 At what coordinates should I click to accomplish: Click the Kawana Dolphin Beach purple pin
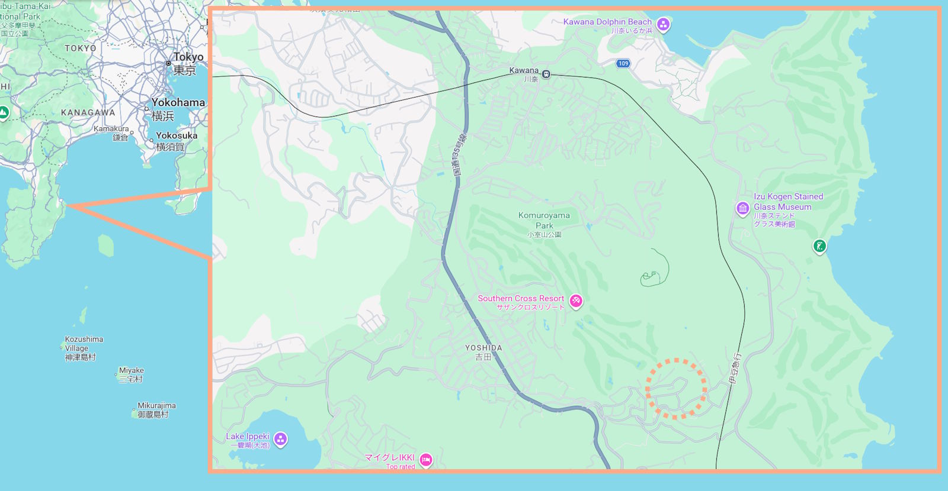[663, 25]
